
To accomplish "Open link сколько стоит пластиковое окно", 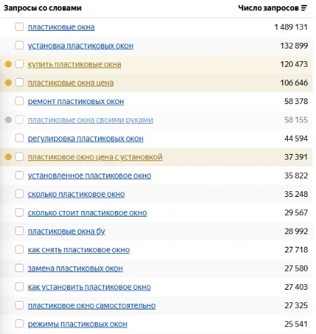I will [x=87, y=213].
